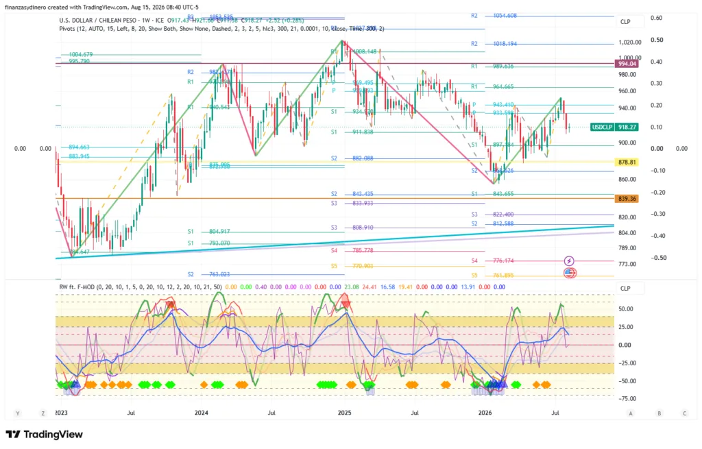The width and height of the screenshot is (702, 449).
Task: Click the 13.91 indicator value in legend
Action: click(x=468, y=287)
